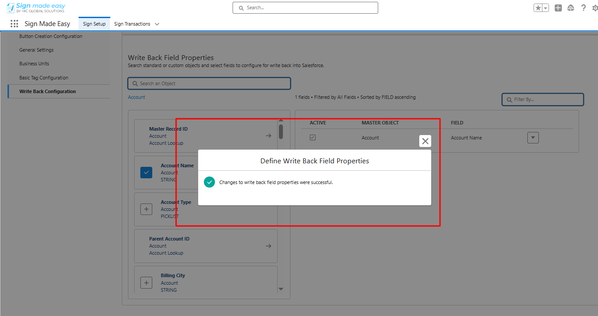Close the Define Write Back dialog
The image size is (598, 316).
click(425, 141)
